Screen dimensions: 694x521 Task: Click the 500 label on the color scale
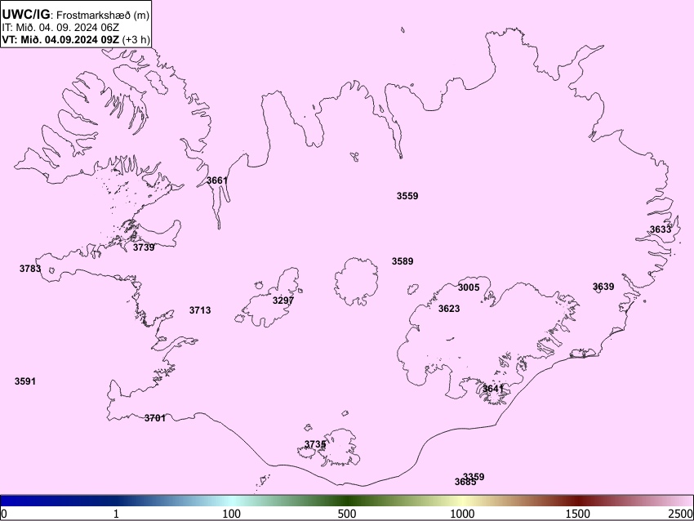pos(346,514)
